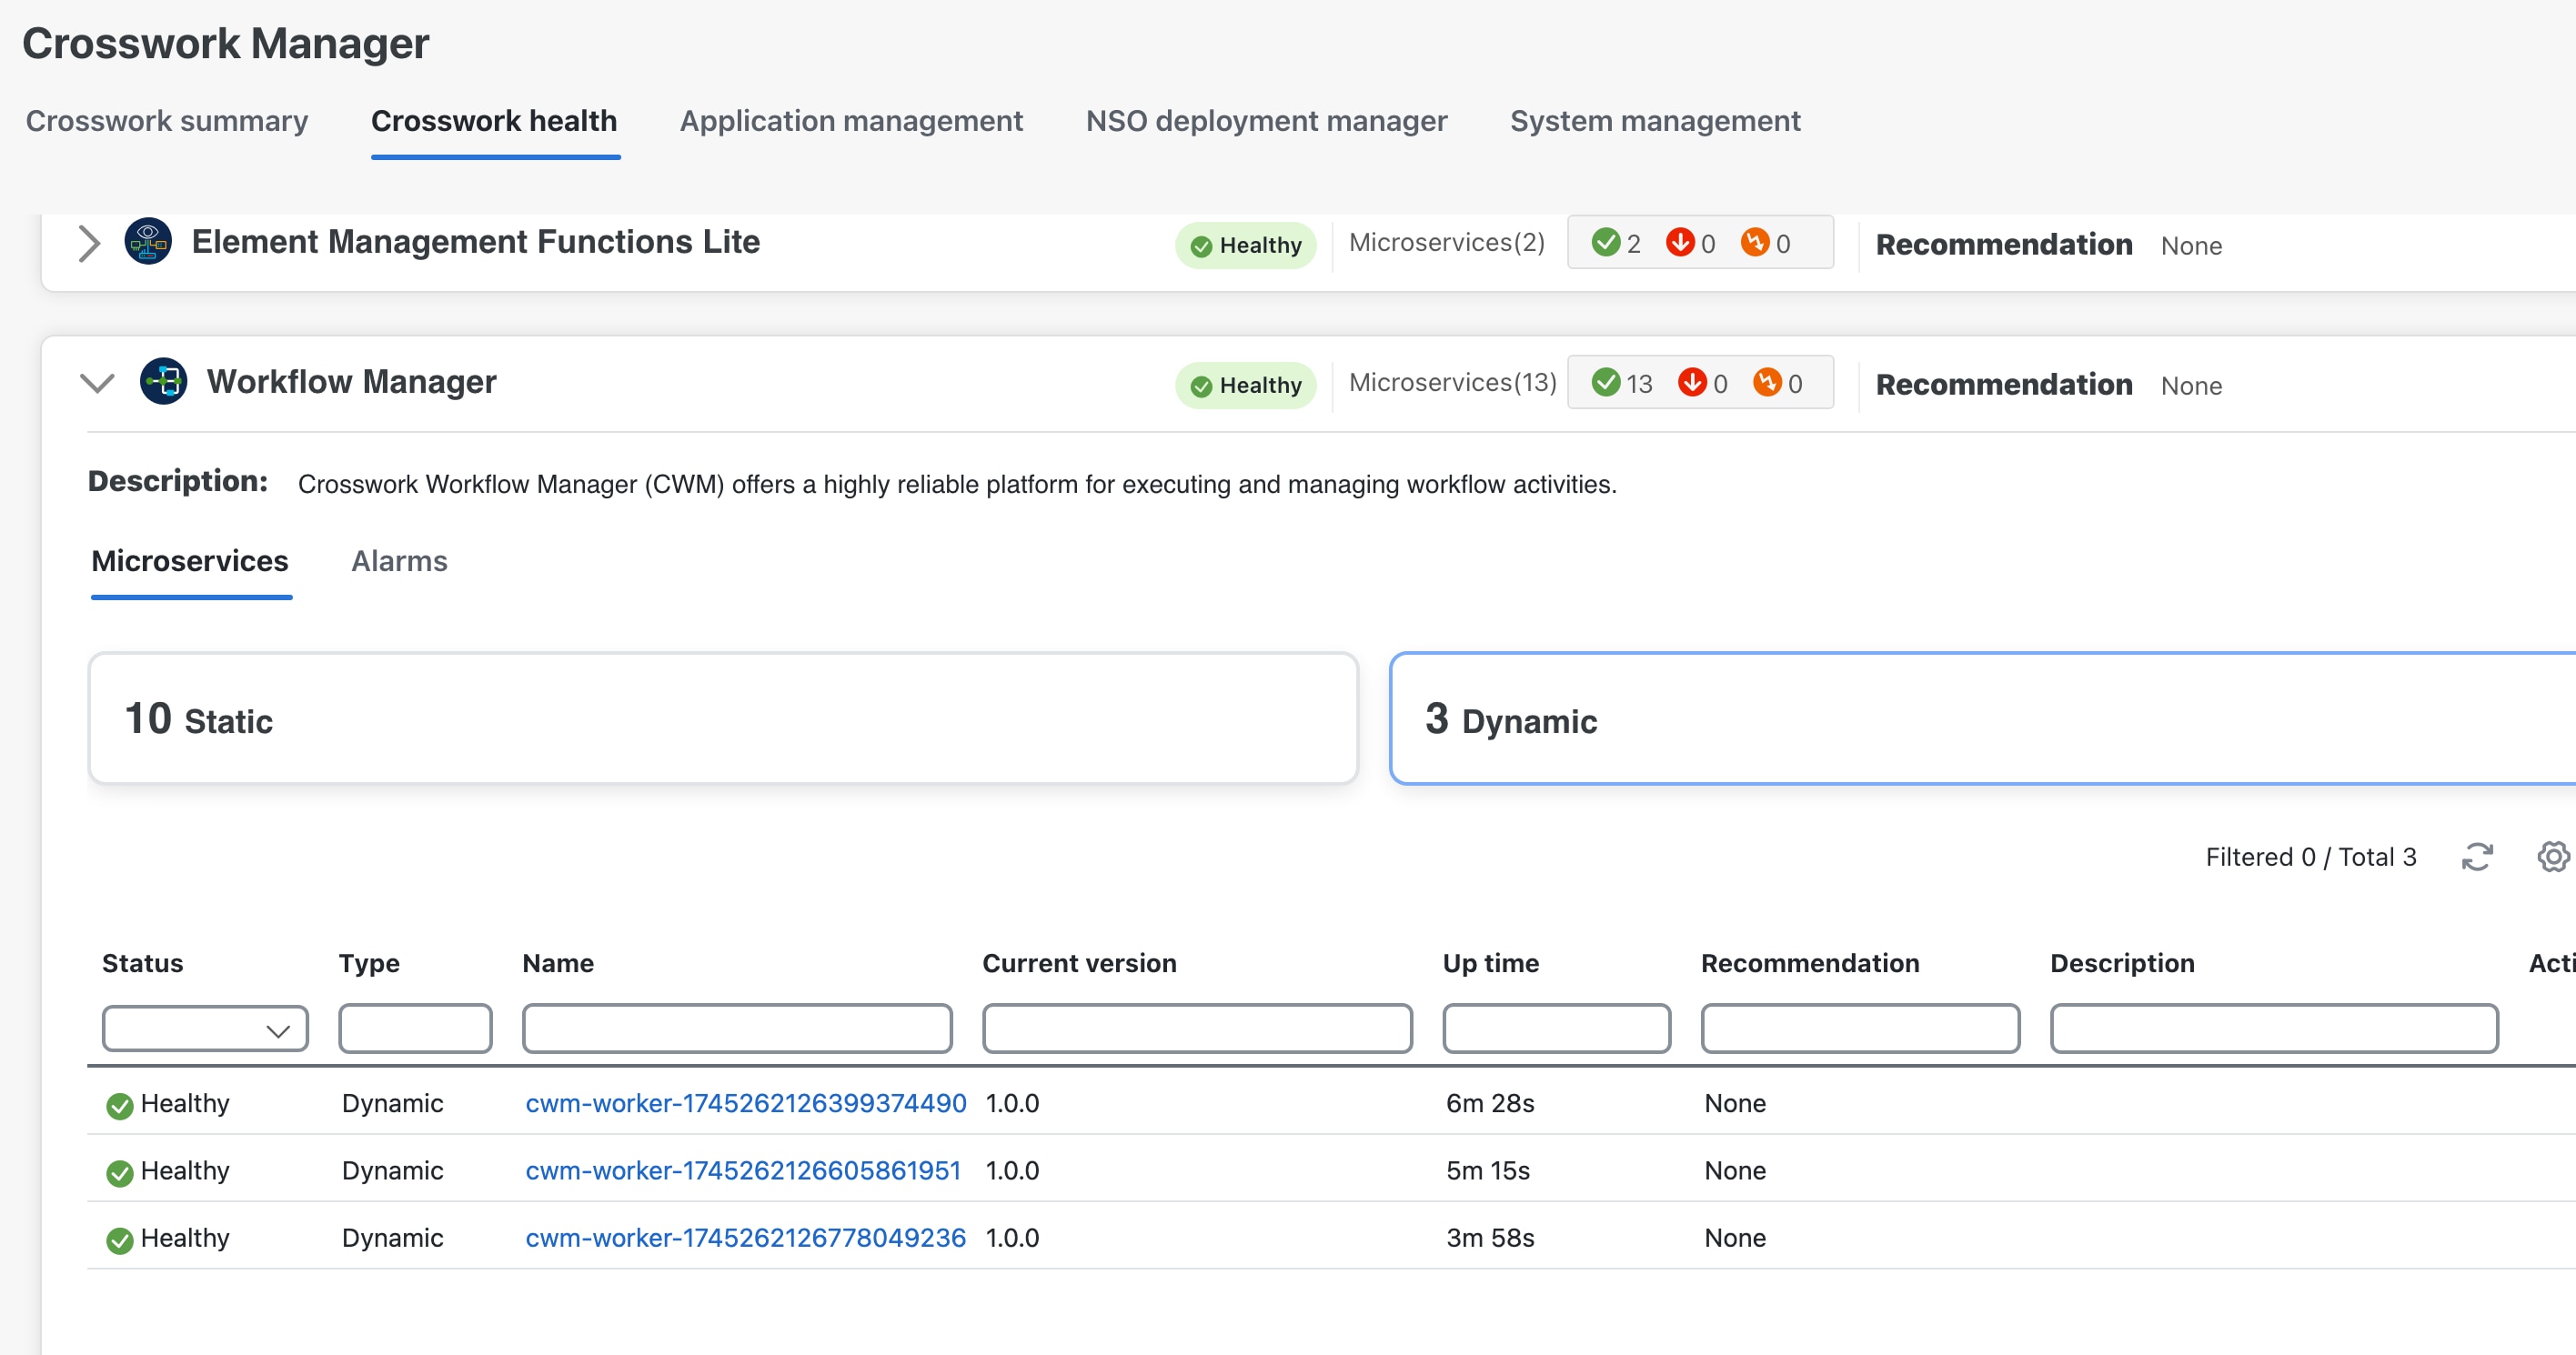
Task: Click Microservices(13) label
Action: (1453, 383)
